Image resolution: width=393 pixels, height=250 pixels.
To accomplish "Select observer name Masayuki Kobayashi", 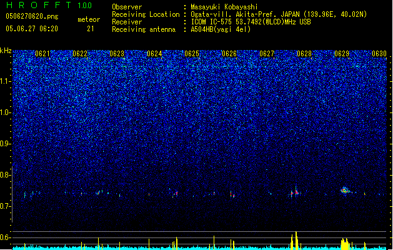I will (224, 7).
